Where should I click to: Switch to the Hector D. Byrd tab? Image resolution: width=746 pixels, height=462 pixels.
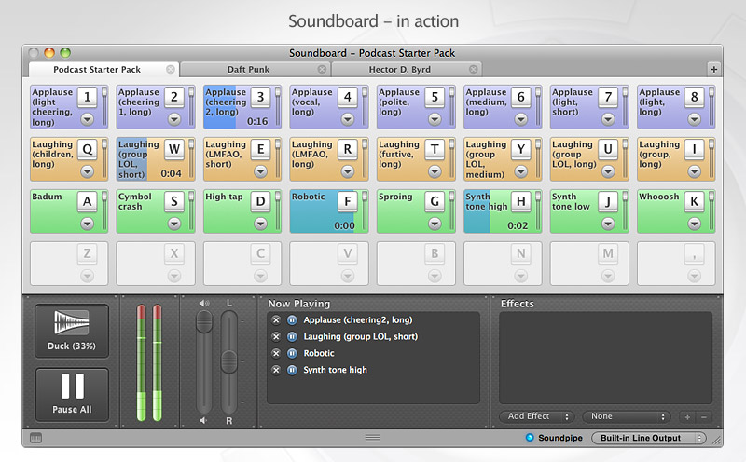tap(401, 69)
